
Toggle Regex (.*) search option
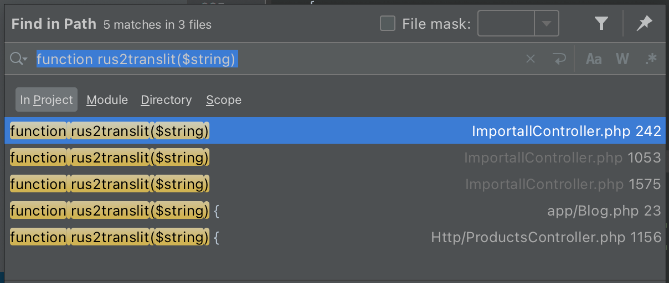(651, 59)
